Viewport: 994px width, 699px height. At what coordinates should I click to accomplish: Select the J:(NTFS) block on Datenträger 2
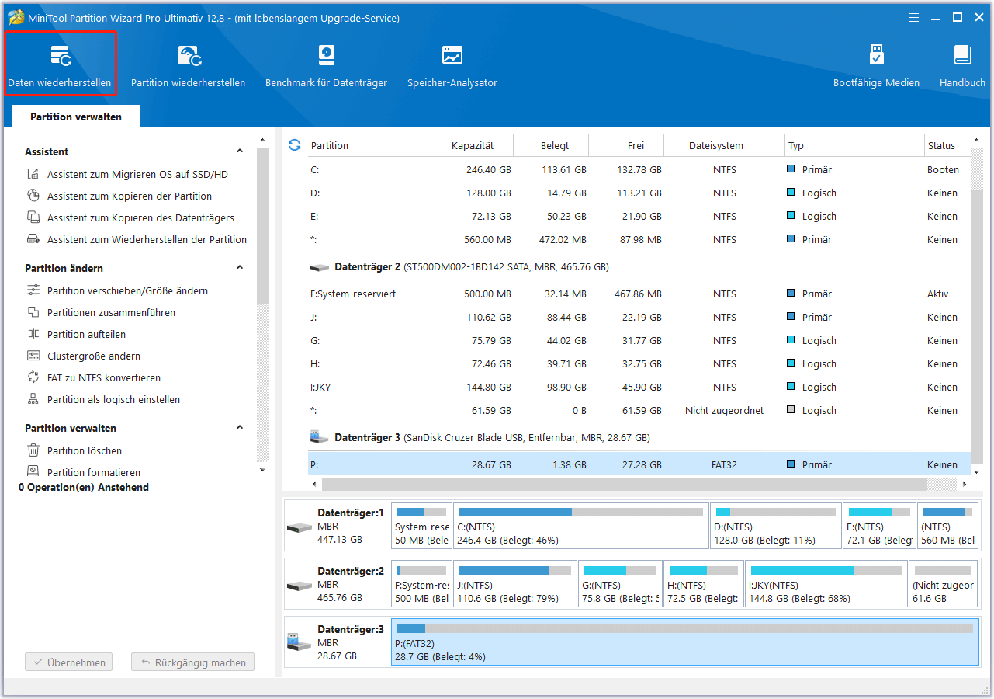tap(515, 584)
